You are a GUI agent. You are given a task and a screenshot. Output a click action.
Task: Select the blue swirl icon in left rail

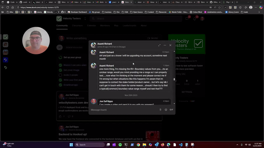5,60
